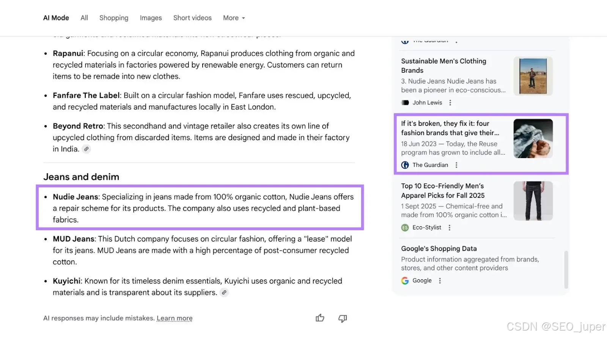Viewport: 607px width, 337px height.
Task: Click the Fanfare The Label brand name
Action: click(86, 96)
